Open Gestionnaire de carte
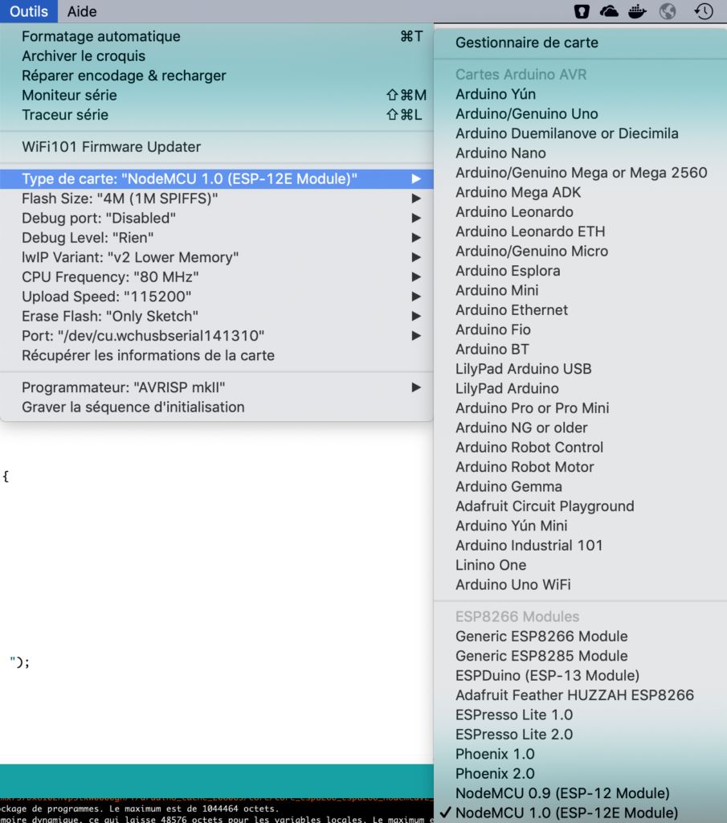This screenshot has width=727, height=823. click(x=580, y=43)
